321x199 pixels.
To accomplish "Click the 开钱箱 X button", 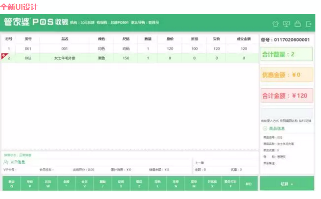I will 212,184.
